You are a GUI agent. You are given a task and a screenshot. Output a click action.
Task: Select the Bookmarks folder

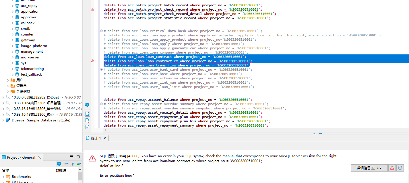pyautogui.click(x=21, y=177)
